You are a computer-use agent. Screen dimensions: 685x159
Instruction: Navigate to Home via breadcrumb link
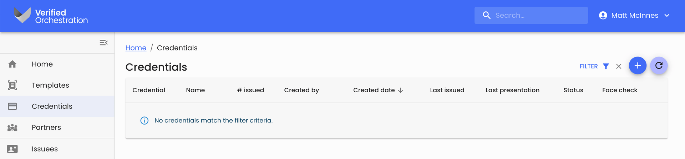click(x=136, y=48)
